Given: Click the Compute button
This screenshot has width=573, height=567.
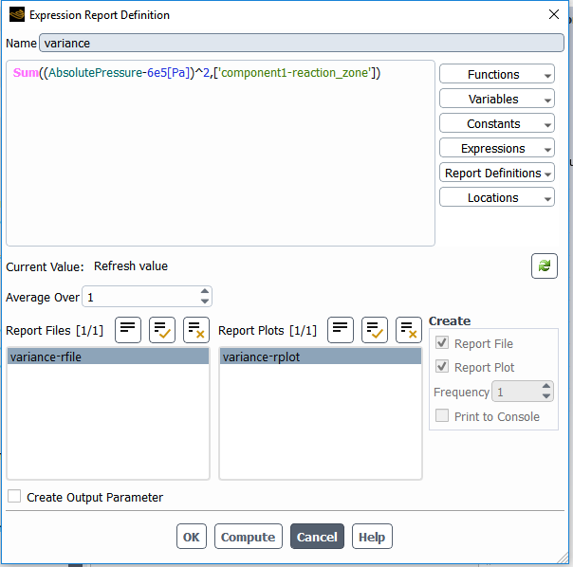Looking at the screenshot, I should [249, 537].
